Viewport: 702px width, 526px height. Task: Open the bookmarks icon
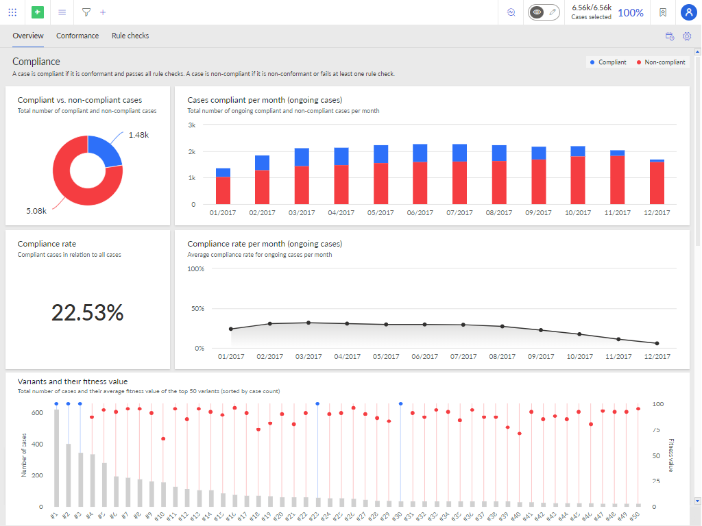[663, 12]
